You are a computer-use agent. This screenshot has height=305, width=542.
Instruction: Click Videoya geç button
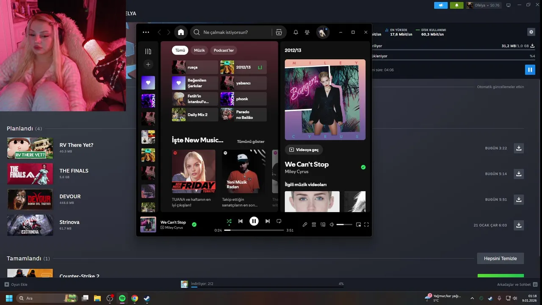tap(304, 150)
